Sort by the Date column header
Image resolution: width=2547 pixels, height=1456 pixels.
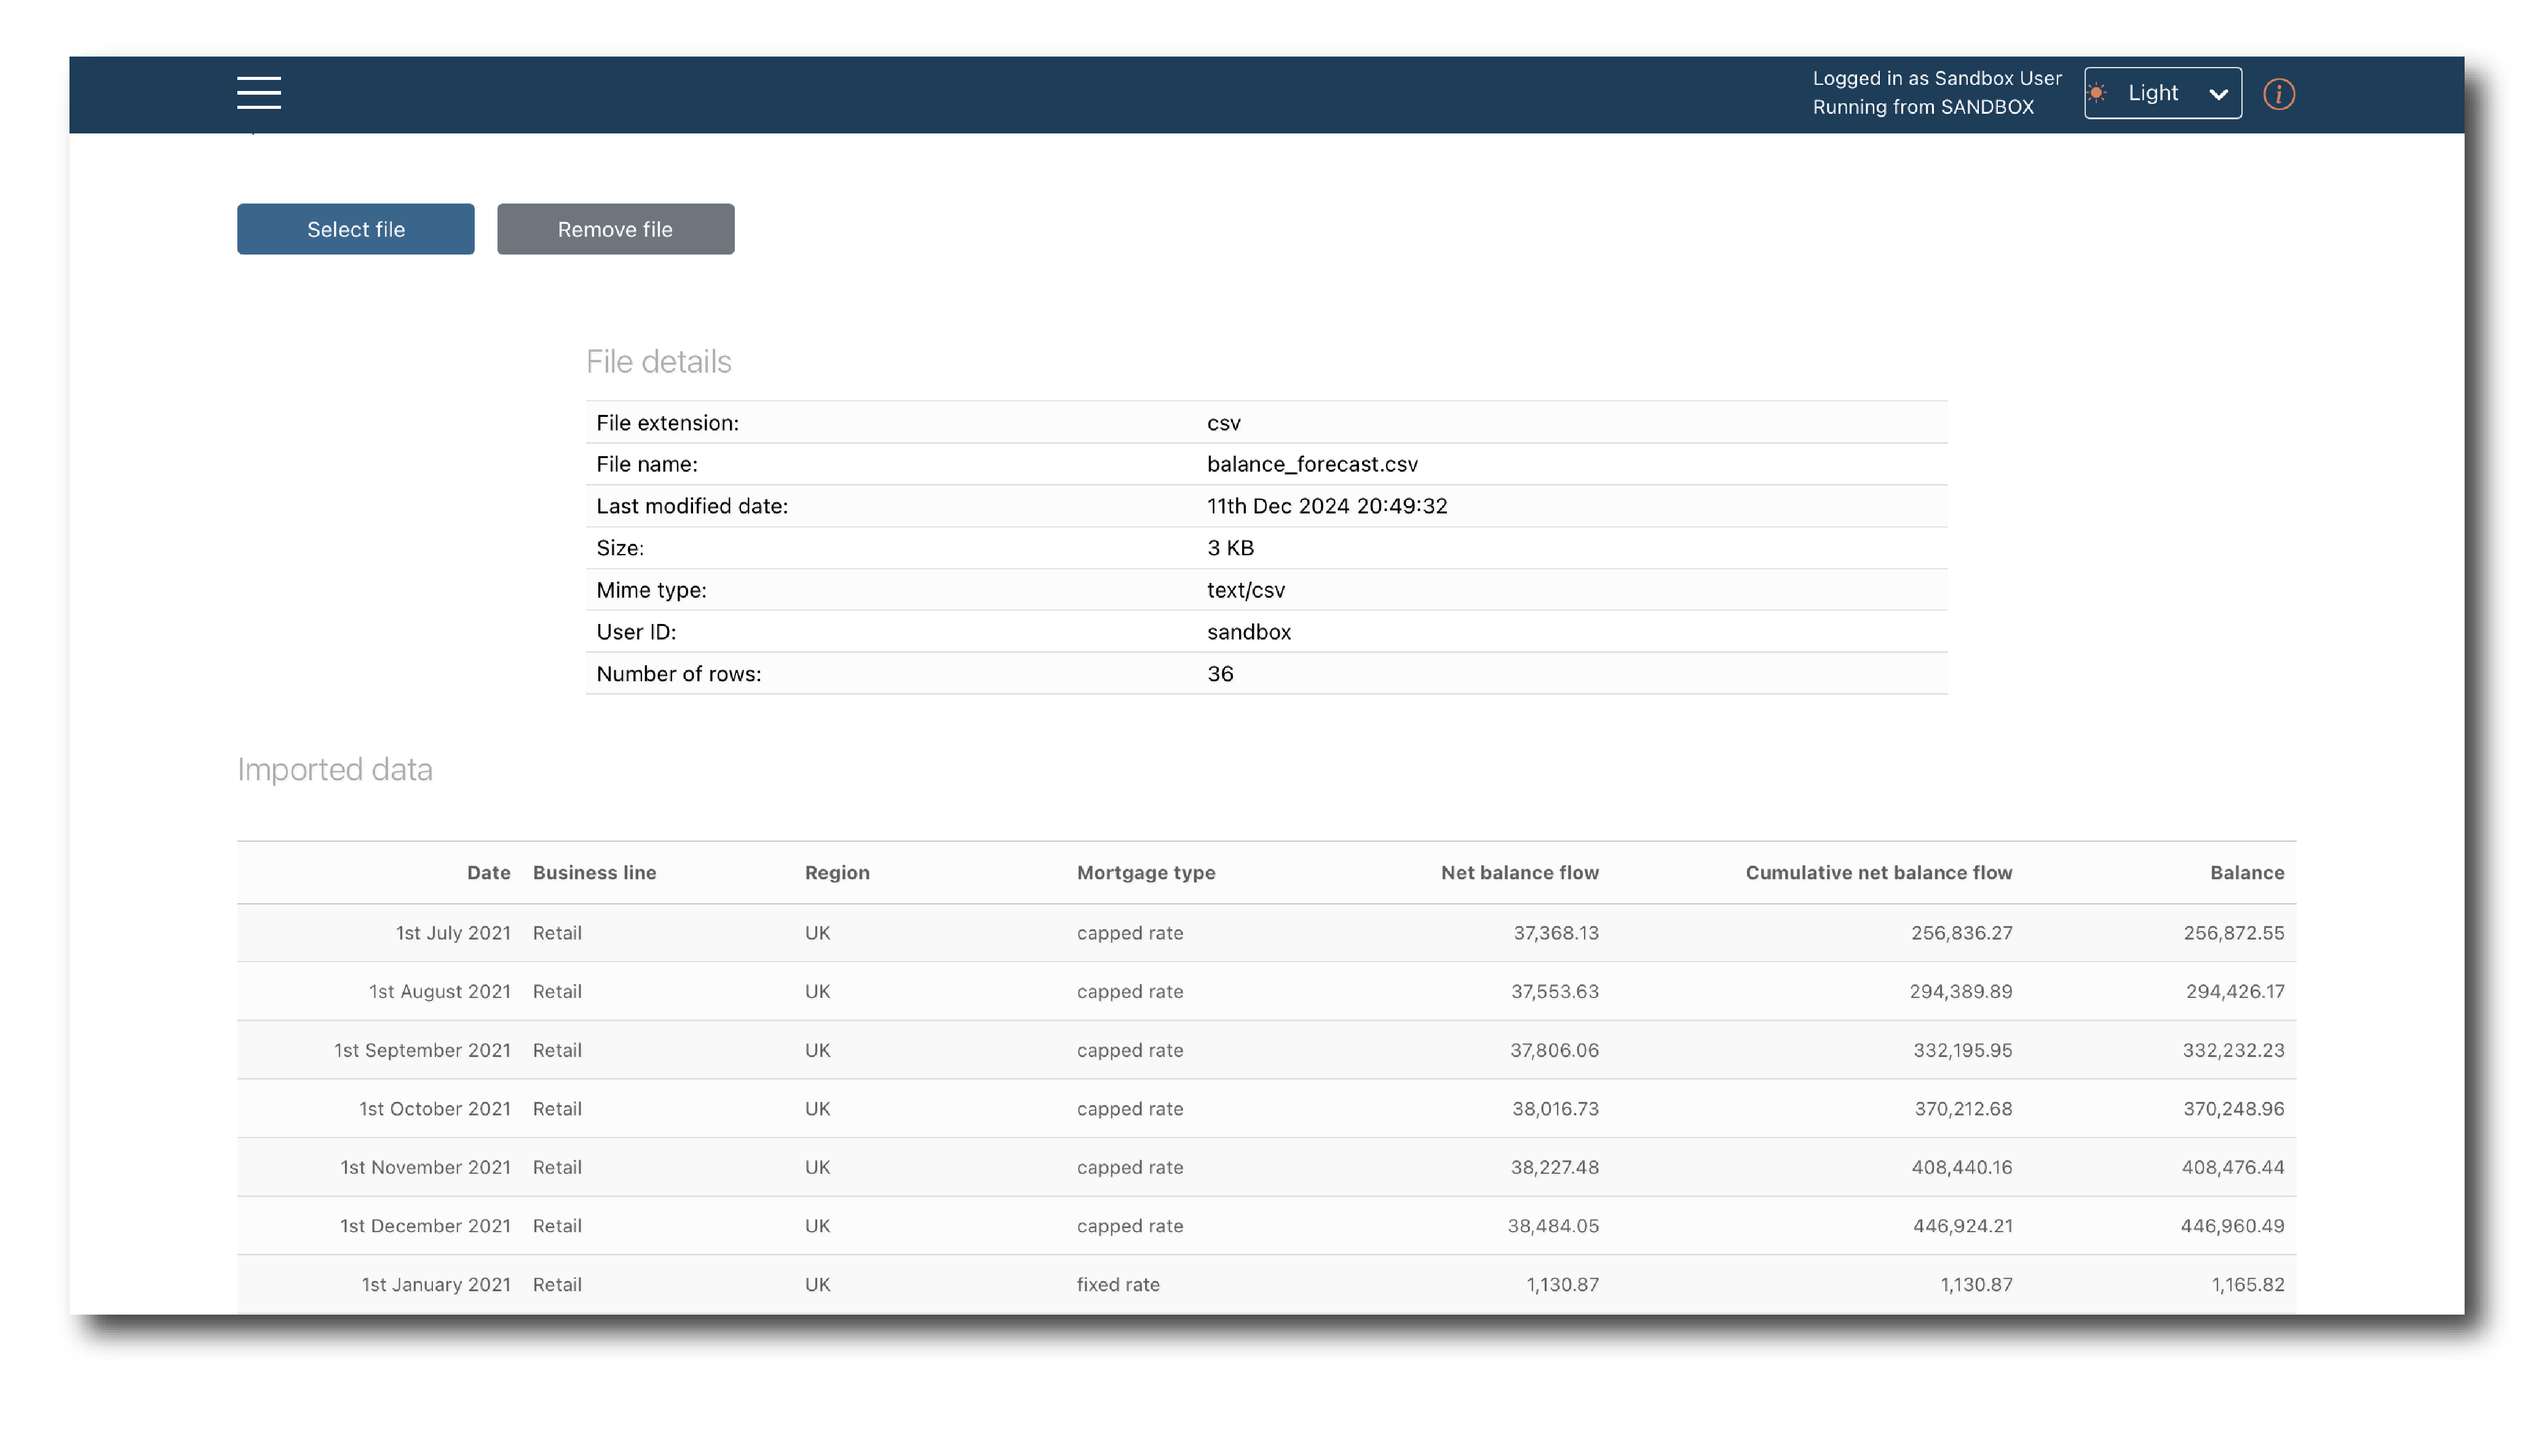pos(488,872)
